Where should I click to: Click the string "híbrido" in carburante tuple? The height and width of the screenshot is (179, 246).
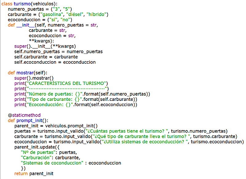[x=97, y=14]
